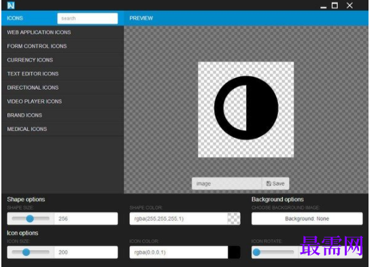Expand Brand Icons category
Image resolution: width=376 pixels, height=267 pixels.
63,115
